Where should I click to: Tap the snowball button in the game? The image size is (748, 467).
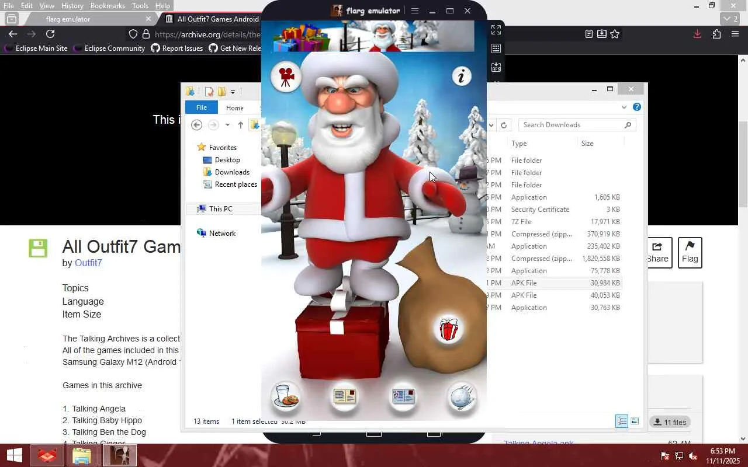point(462,396)
